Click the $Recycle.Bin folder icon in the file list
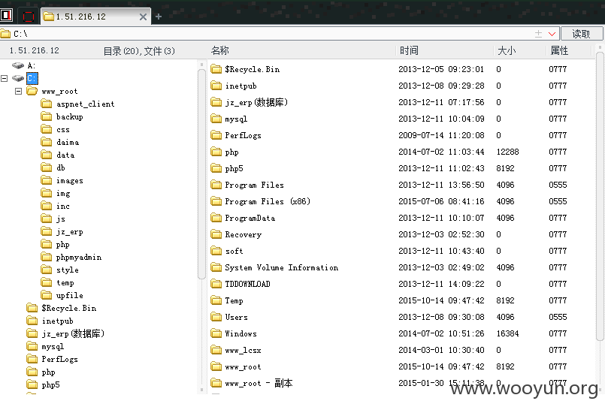 point(216,69)
